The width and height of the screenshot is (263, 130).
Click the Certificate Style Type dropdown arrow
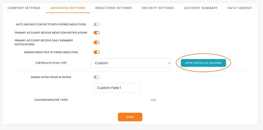pos(169,63)
